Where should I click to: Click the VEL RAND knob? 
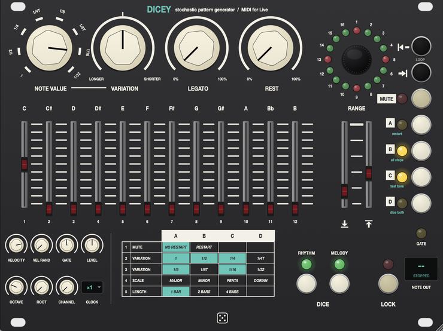point(41,245)
